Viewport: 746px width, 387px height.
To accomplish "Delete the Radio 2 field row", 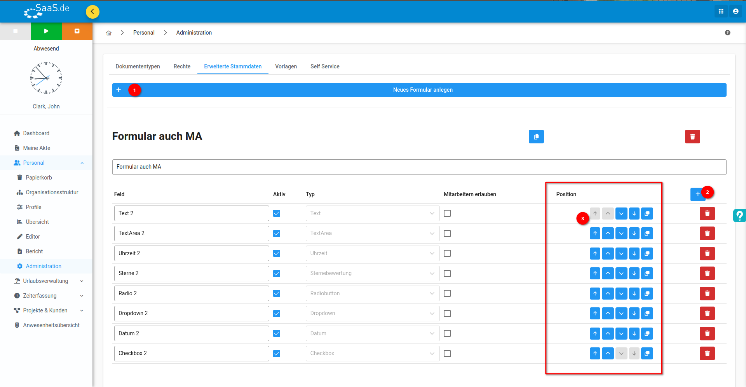I will pos(707,294).
